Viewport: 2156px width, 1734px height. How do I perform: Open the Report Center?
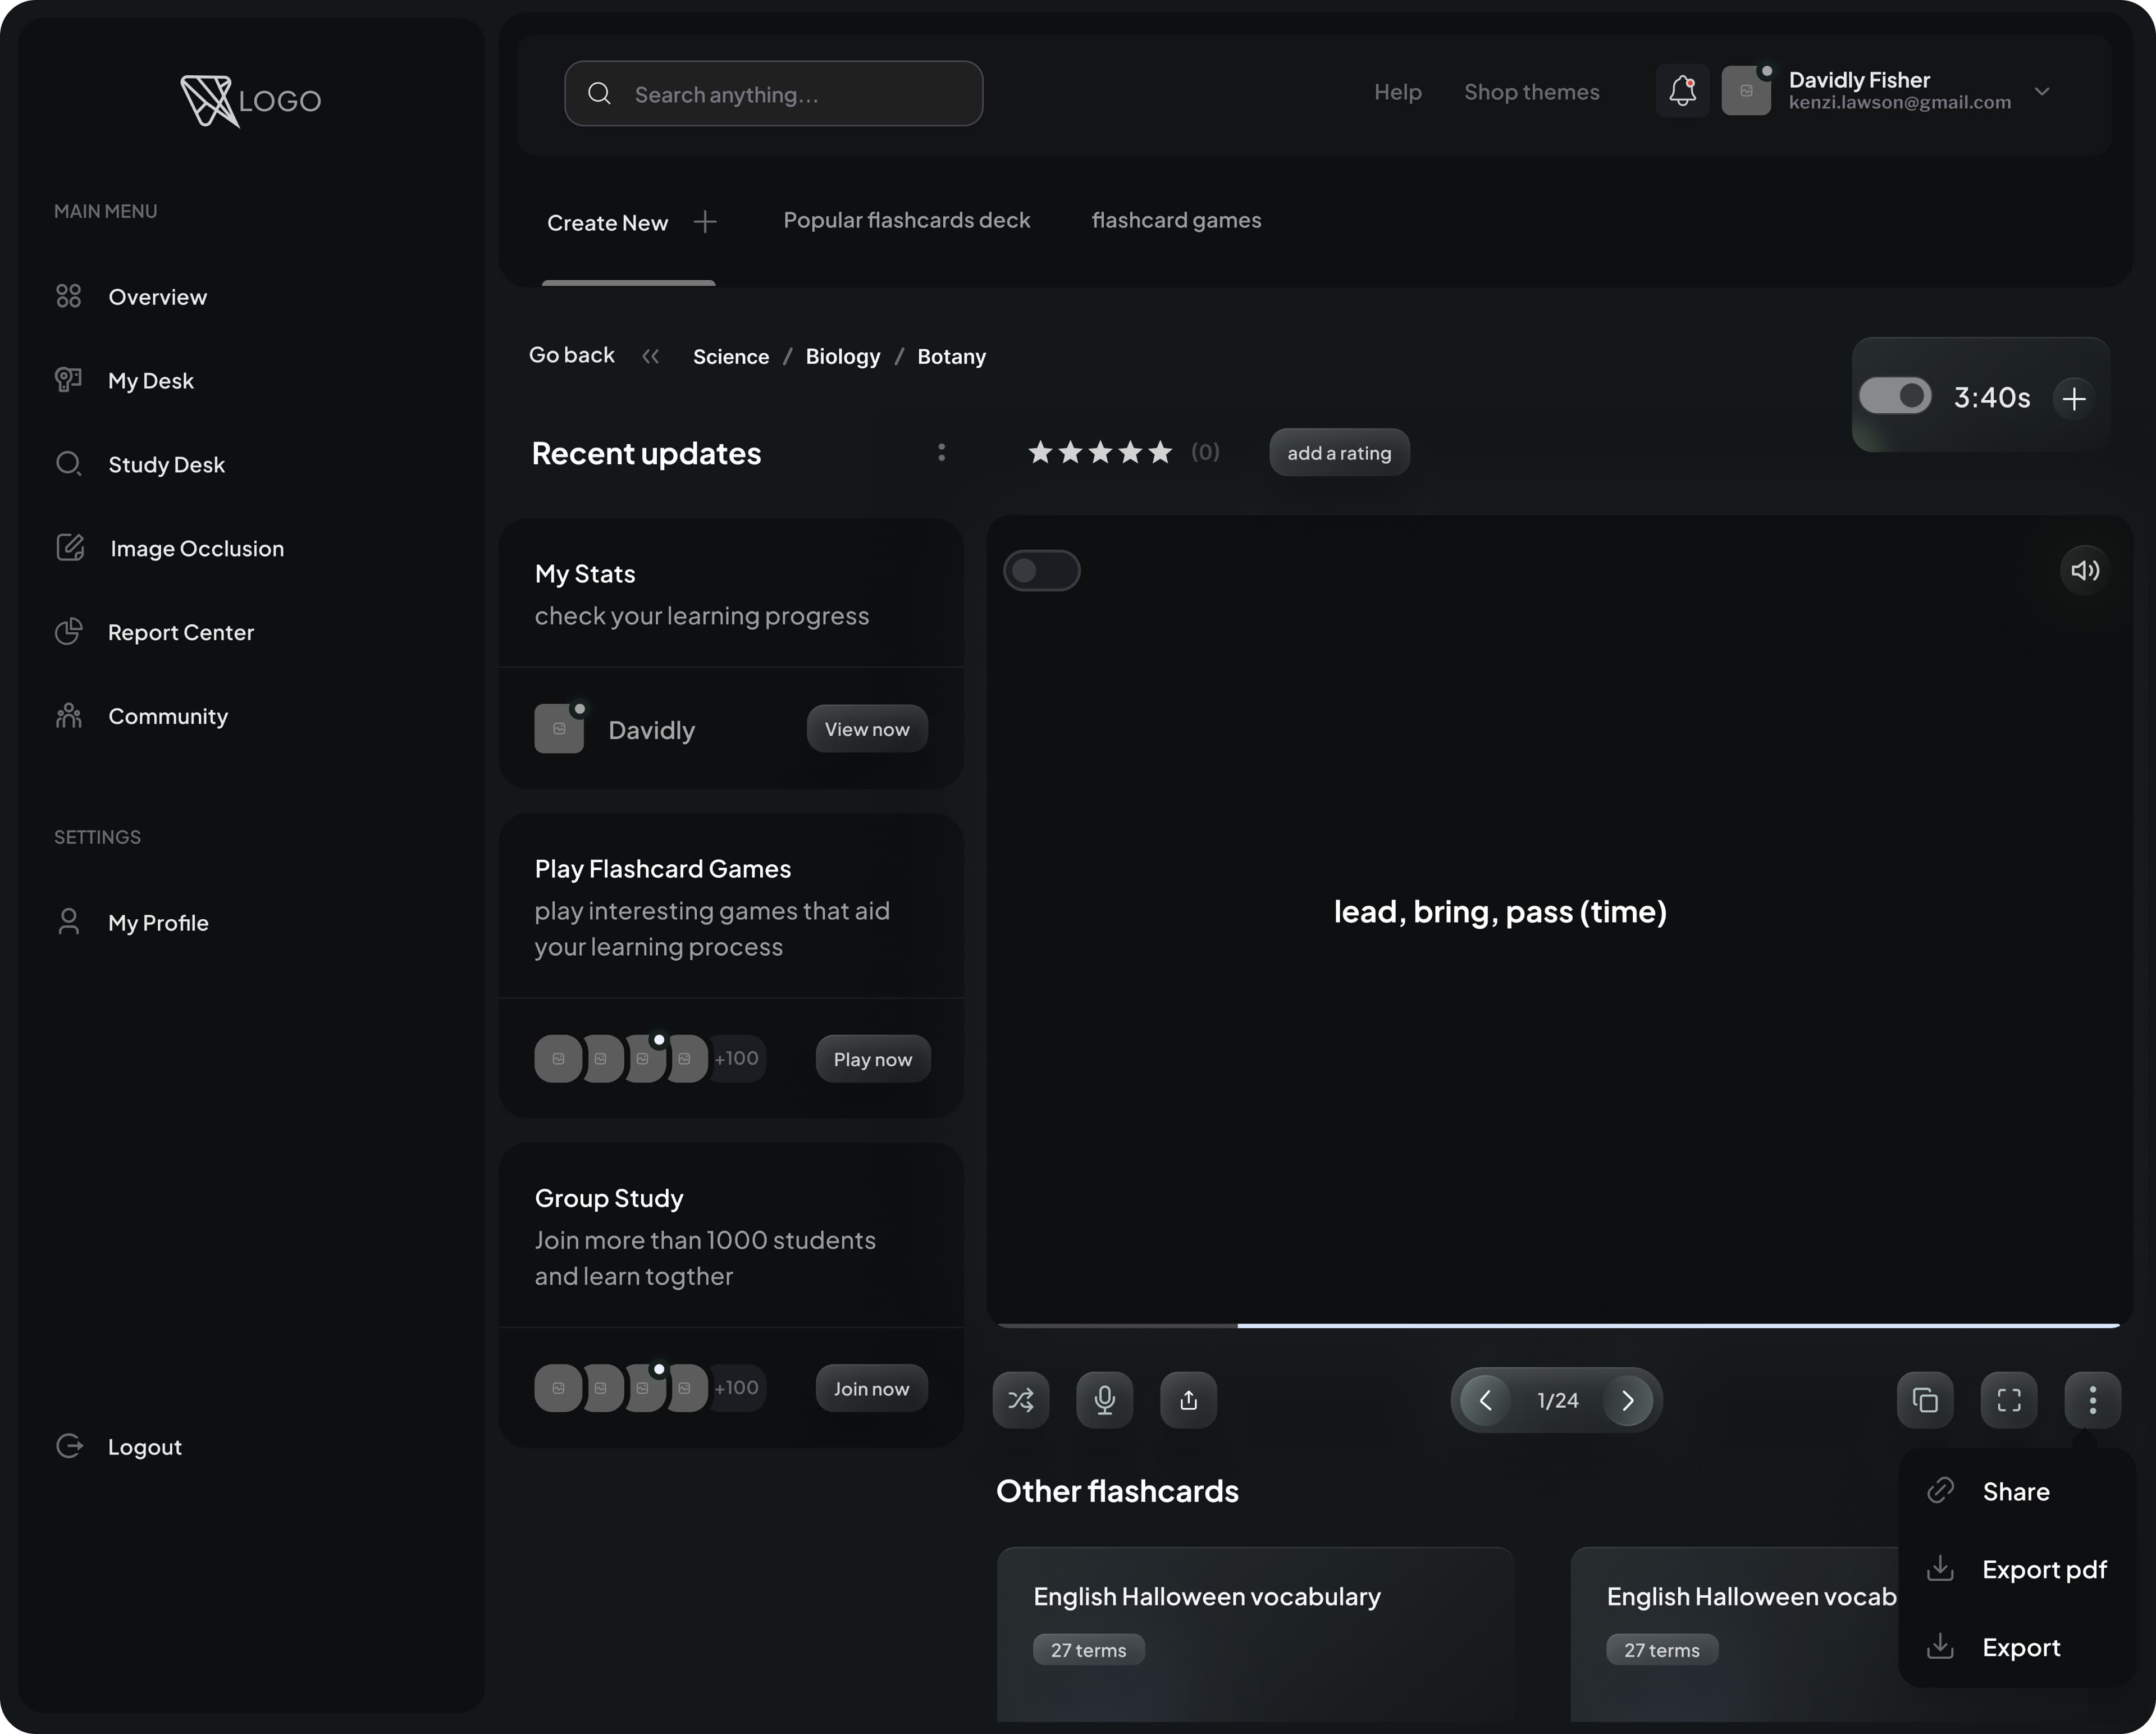(181, 632)
